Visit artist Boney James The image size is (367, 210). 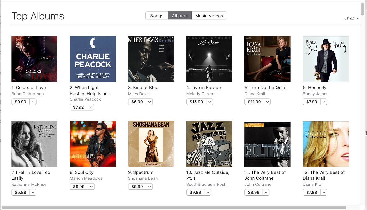[316, 94]
